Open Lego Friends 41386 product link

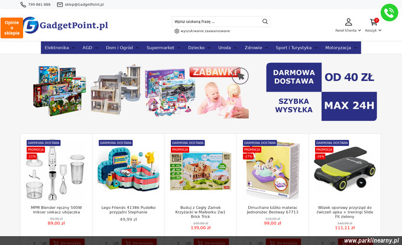tap(128, 210)
